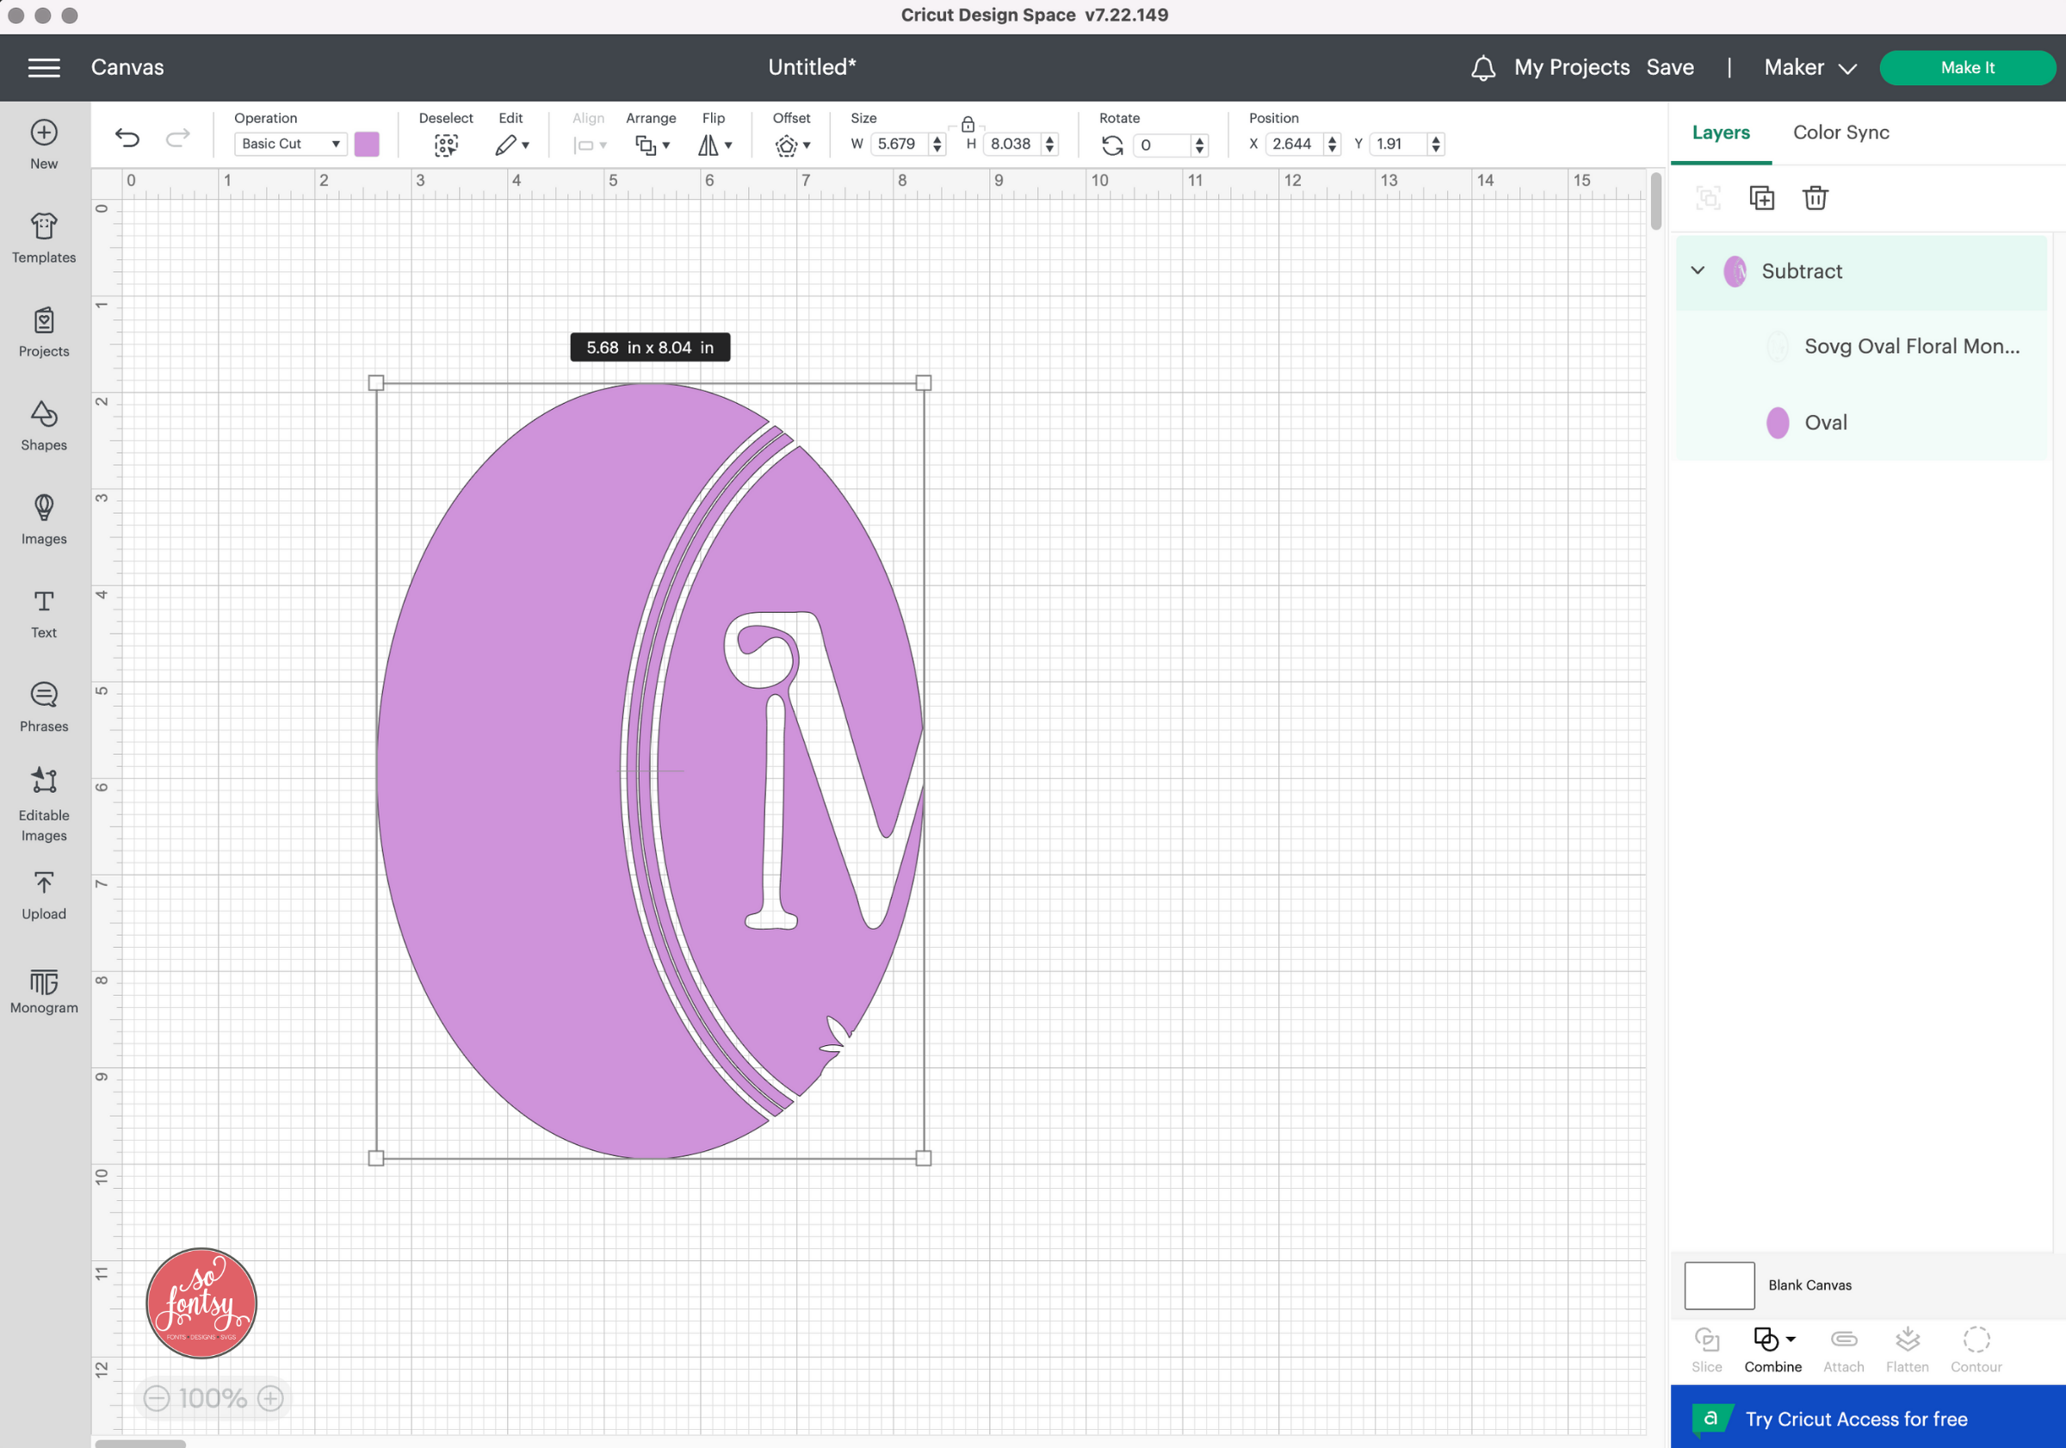Click the Slice tool icon
This screenshot has height=1448, width=2066.
pyautogui.click(x=1705, y=1340)
